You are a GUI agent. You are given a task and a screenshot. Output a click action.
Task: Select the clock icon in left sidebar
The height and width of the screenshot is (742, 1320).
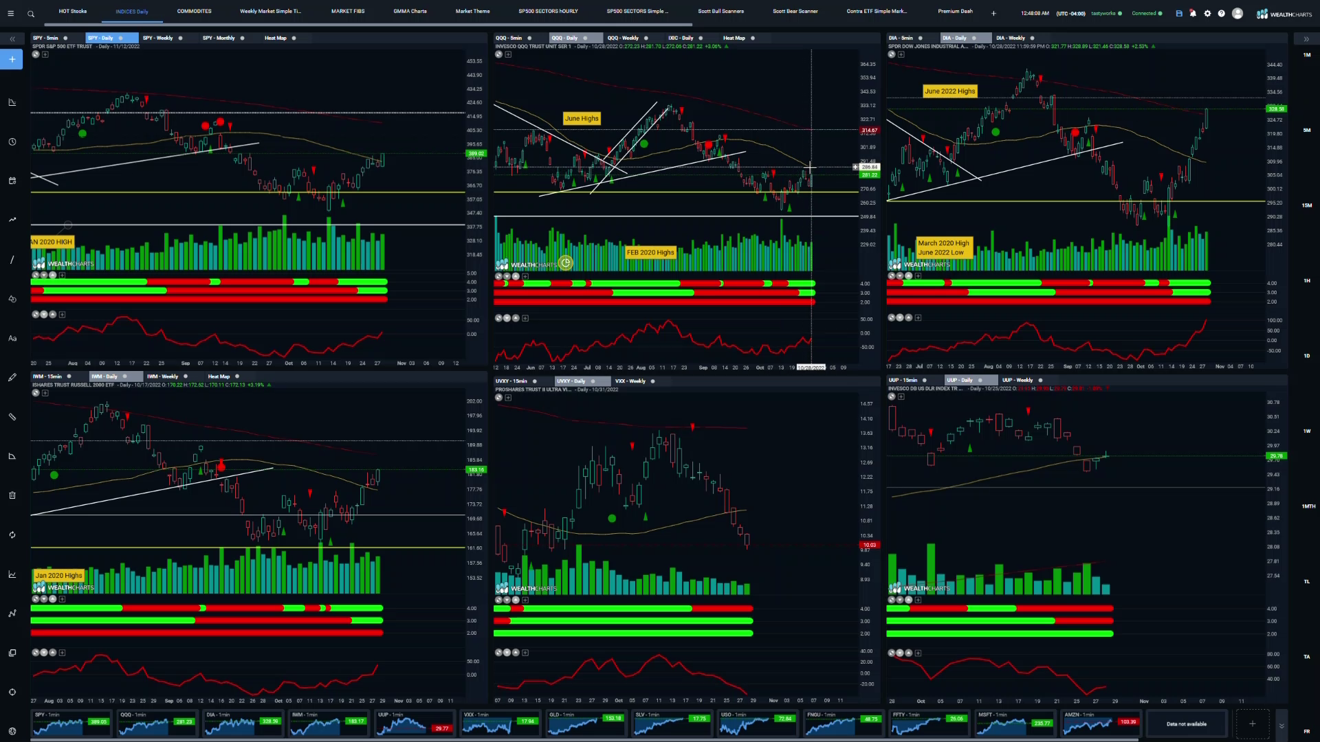[12, 142]
